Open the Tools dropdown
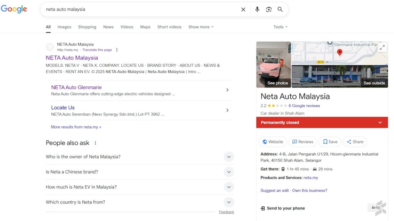Image resolution: width=394 pixels, height=221 pixels. tap(280, 27)
